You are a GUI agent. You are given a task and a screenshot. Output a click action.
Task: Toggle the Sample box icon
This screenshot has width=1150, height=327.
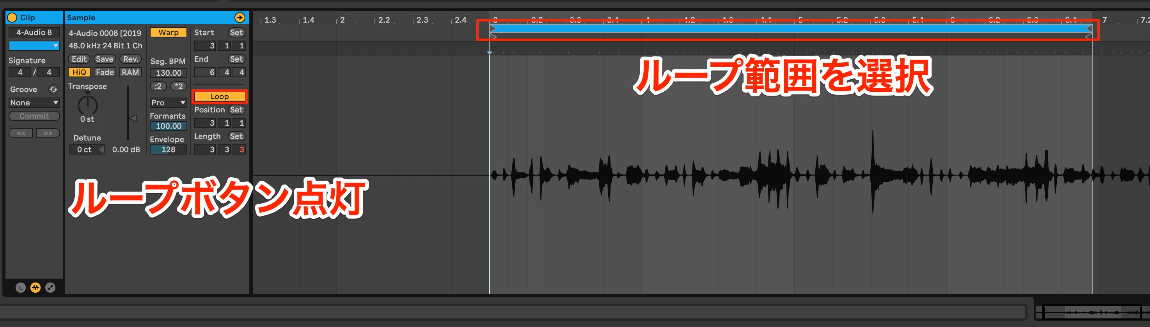[35, 288]
